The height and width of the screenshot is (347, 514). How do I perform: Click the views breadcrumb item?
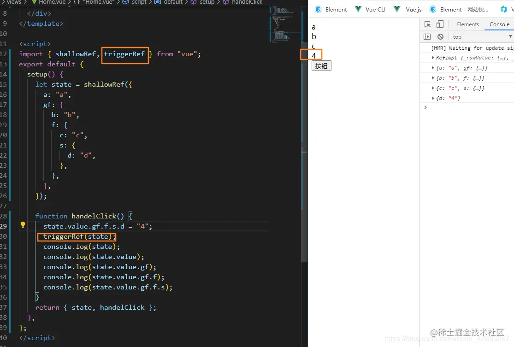[x=13, y=2]
